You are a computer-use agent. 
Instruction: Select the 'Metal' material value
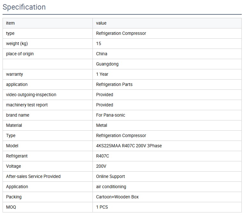101,125
